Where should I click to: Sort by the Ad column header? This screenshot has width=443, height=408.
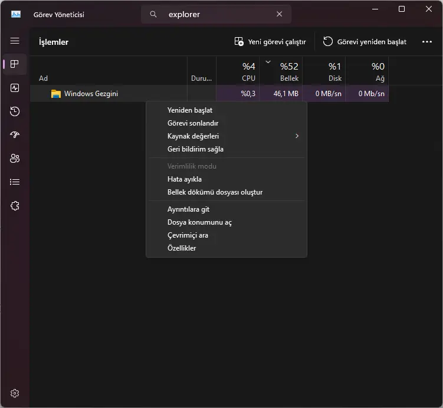(x=109, y=71)
